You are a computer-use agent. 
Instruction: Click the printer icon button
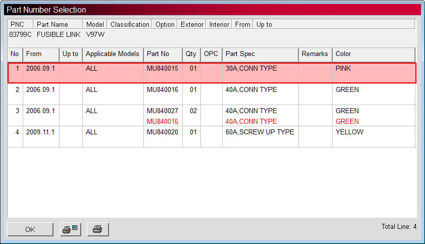click(97, 229)
